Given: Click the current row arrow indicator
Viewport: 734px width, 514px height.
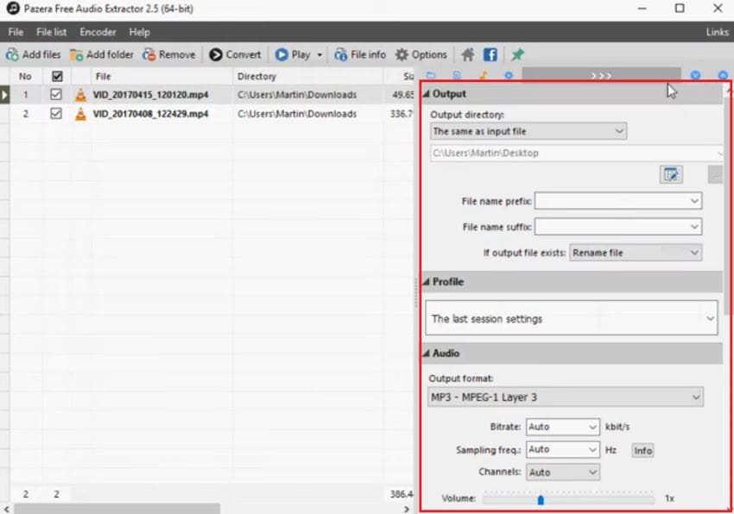Looking at the screenshot, I should (4, 95).
